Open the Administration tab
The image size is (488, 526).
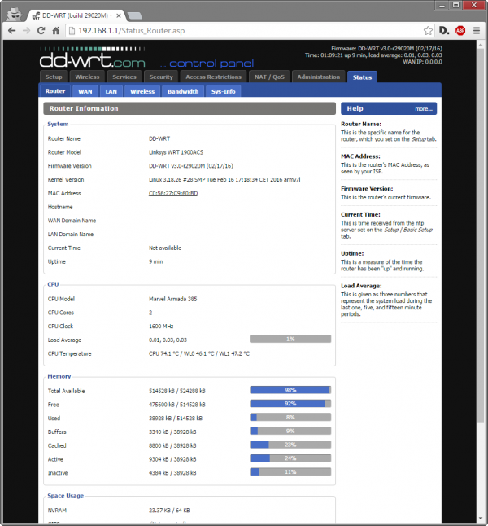click(319, 77)
